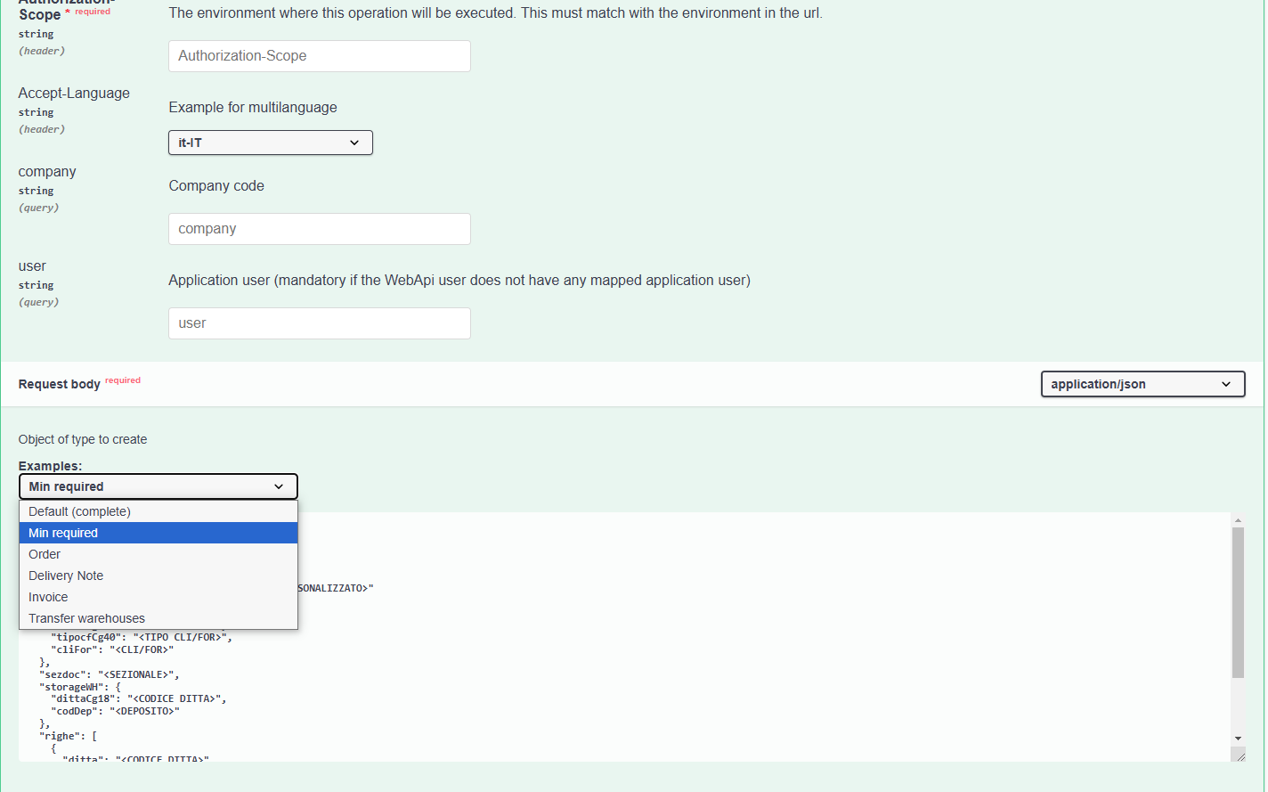Click the textarea scrollbar up arrow
The height and width of the screenshot is (792, 1268).
pos(1238,519)
